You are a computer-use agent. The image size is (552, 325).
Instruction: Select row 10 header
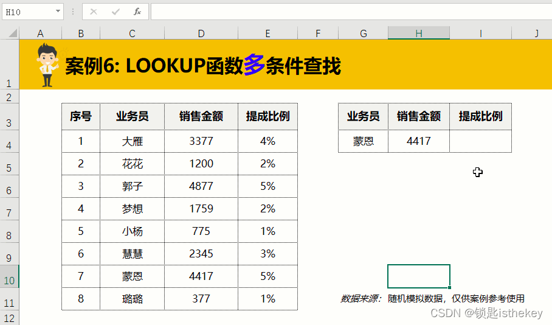click(10, 277)
